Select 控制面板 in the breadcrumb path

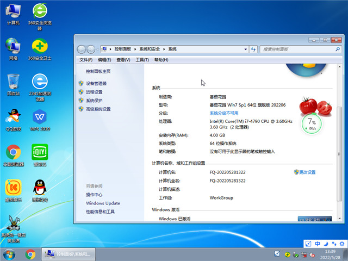[123, 49]
